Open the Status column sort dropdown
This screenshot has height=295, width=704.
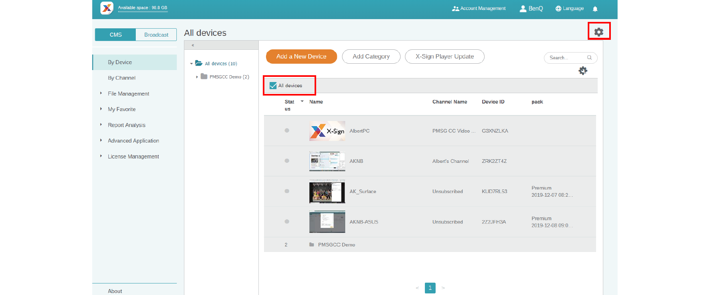pos(302,102)
